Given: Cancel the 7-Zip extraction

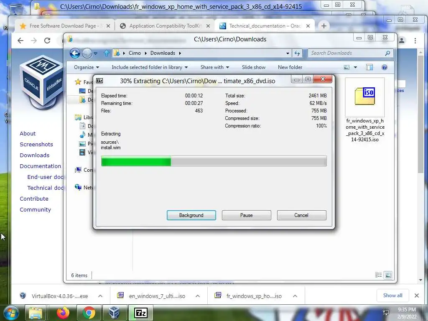Looking at the screenshot, I should pyautogui.click(x=301, y=215).
